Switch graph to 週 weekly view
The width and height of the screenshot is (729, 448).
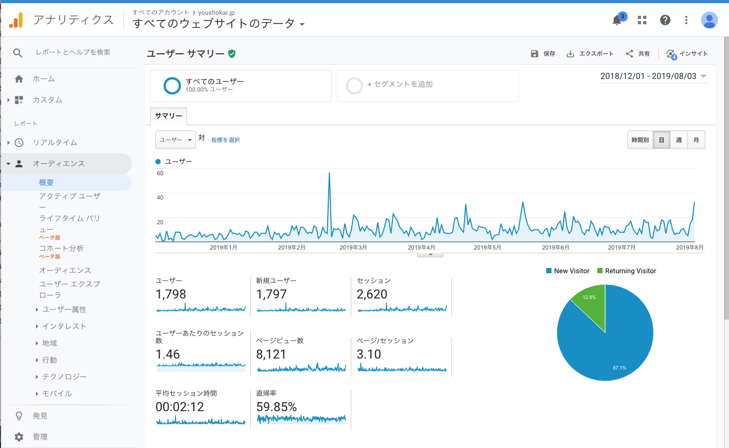point(678,140)
